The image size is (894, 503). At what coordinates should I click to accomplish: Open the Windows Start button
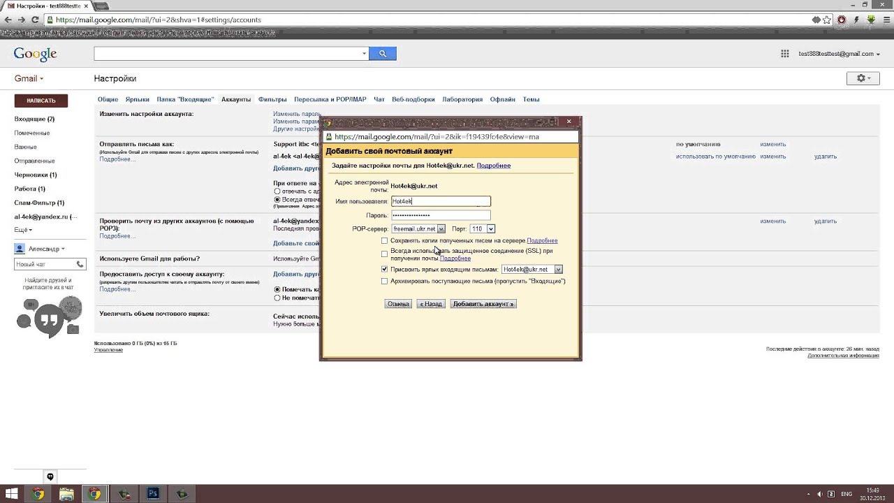12,494
